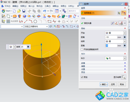Select the Line sketch tool

click(x=26, y=21)
